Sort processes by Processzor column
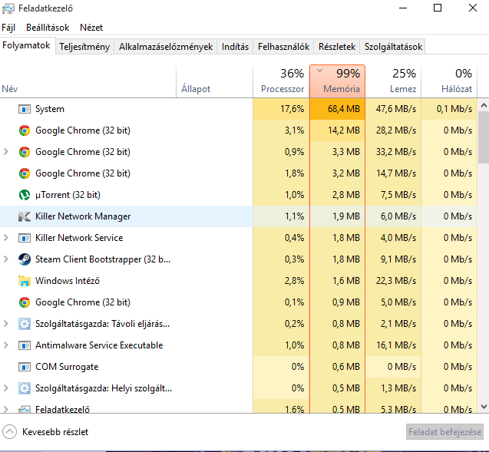The image size is (489, 452). 282,81
